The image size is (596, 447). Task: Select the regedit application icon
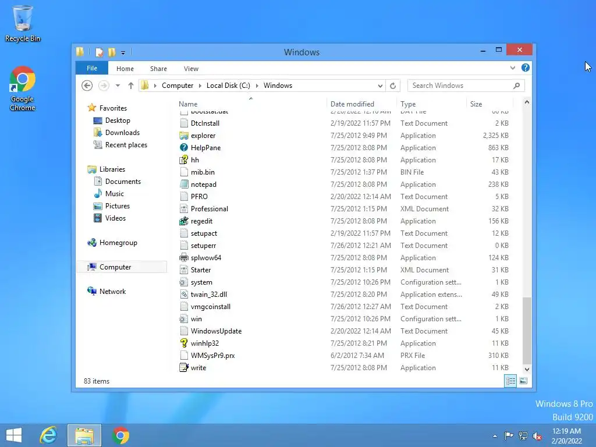pos(183,221)
